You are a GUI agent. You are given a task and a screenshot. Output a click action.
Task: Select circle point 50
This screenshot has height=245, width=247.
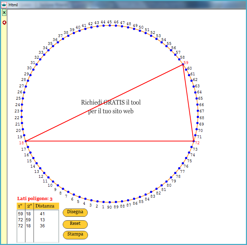coord(140,31)
